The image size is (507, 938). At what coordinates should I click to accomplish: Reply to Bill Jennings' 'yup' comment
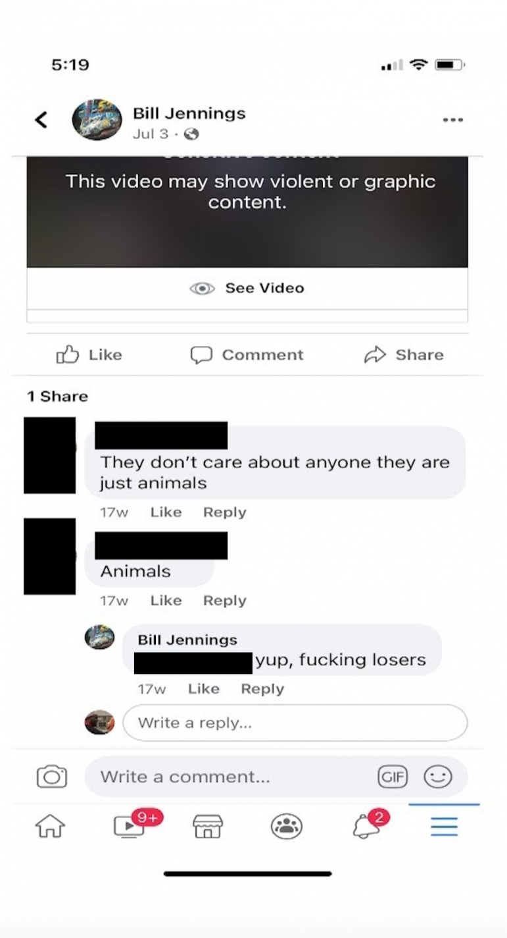[x=262, y=688]
